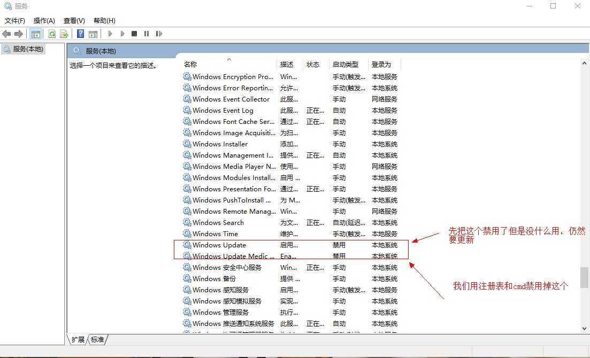
Task: Click the scrollbar up arrow
Action: [584, 64]
